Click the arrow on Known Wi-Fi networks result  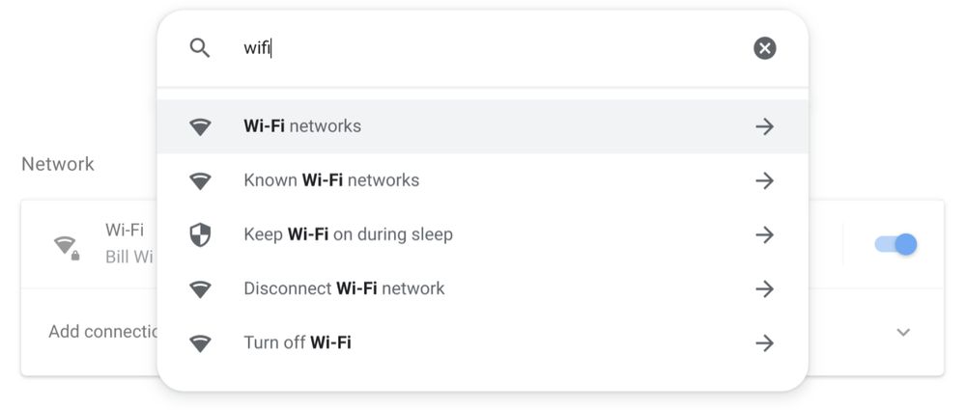[x=764, y=180]
